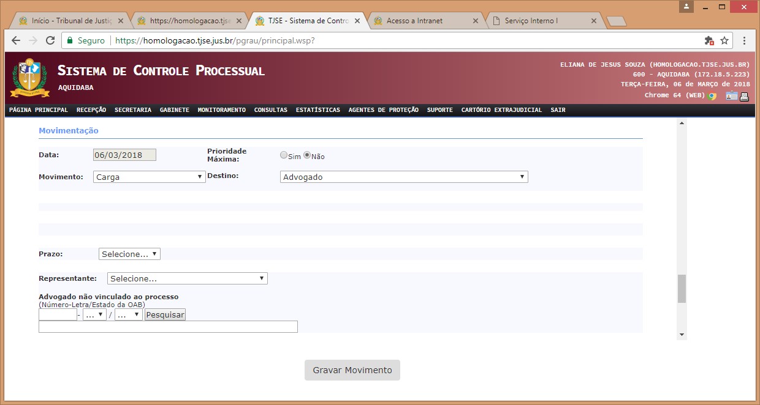Click the OAB number input field
This screenshot has height=405, width=760.
point(58,314)
